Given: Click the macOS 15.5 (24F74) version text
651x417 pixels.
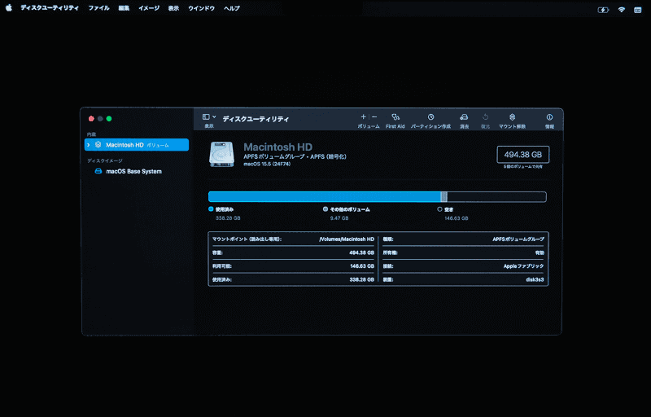Looking at the screenshot, I should pos(267,164).
